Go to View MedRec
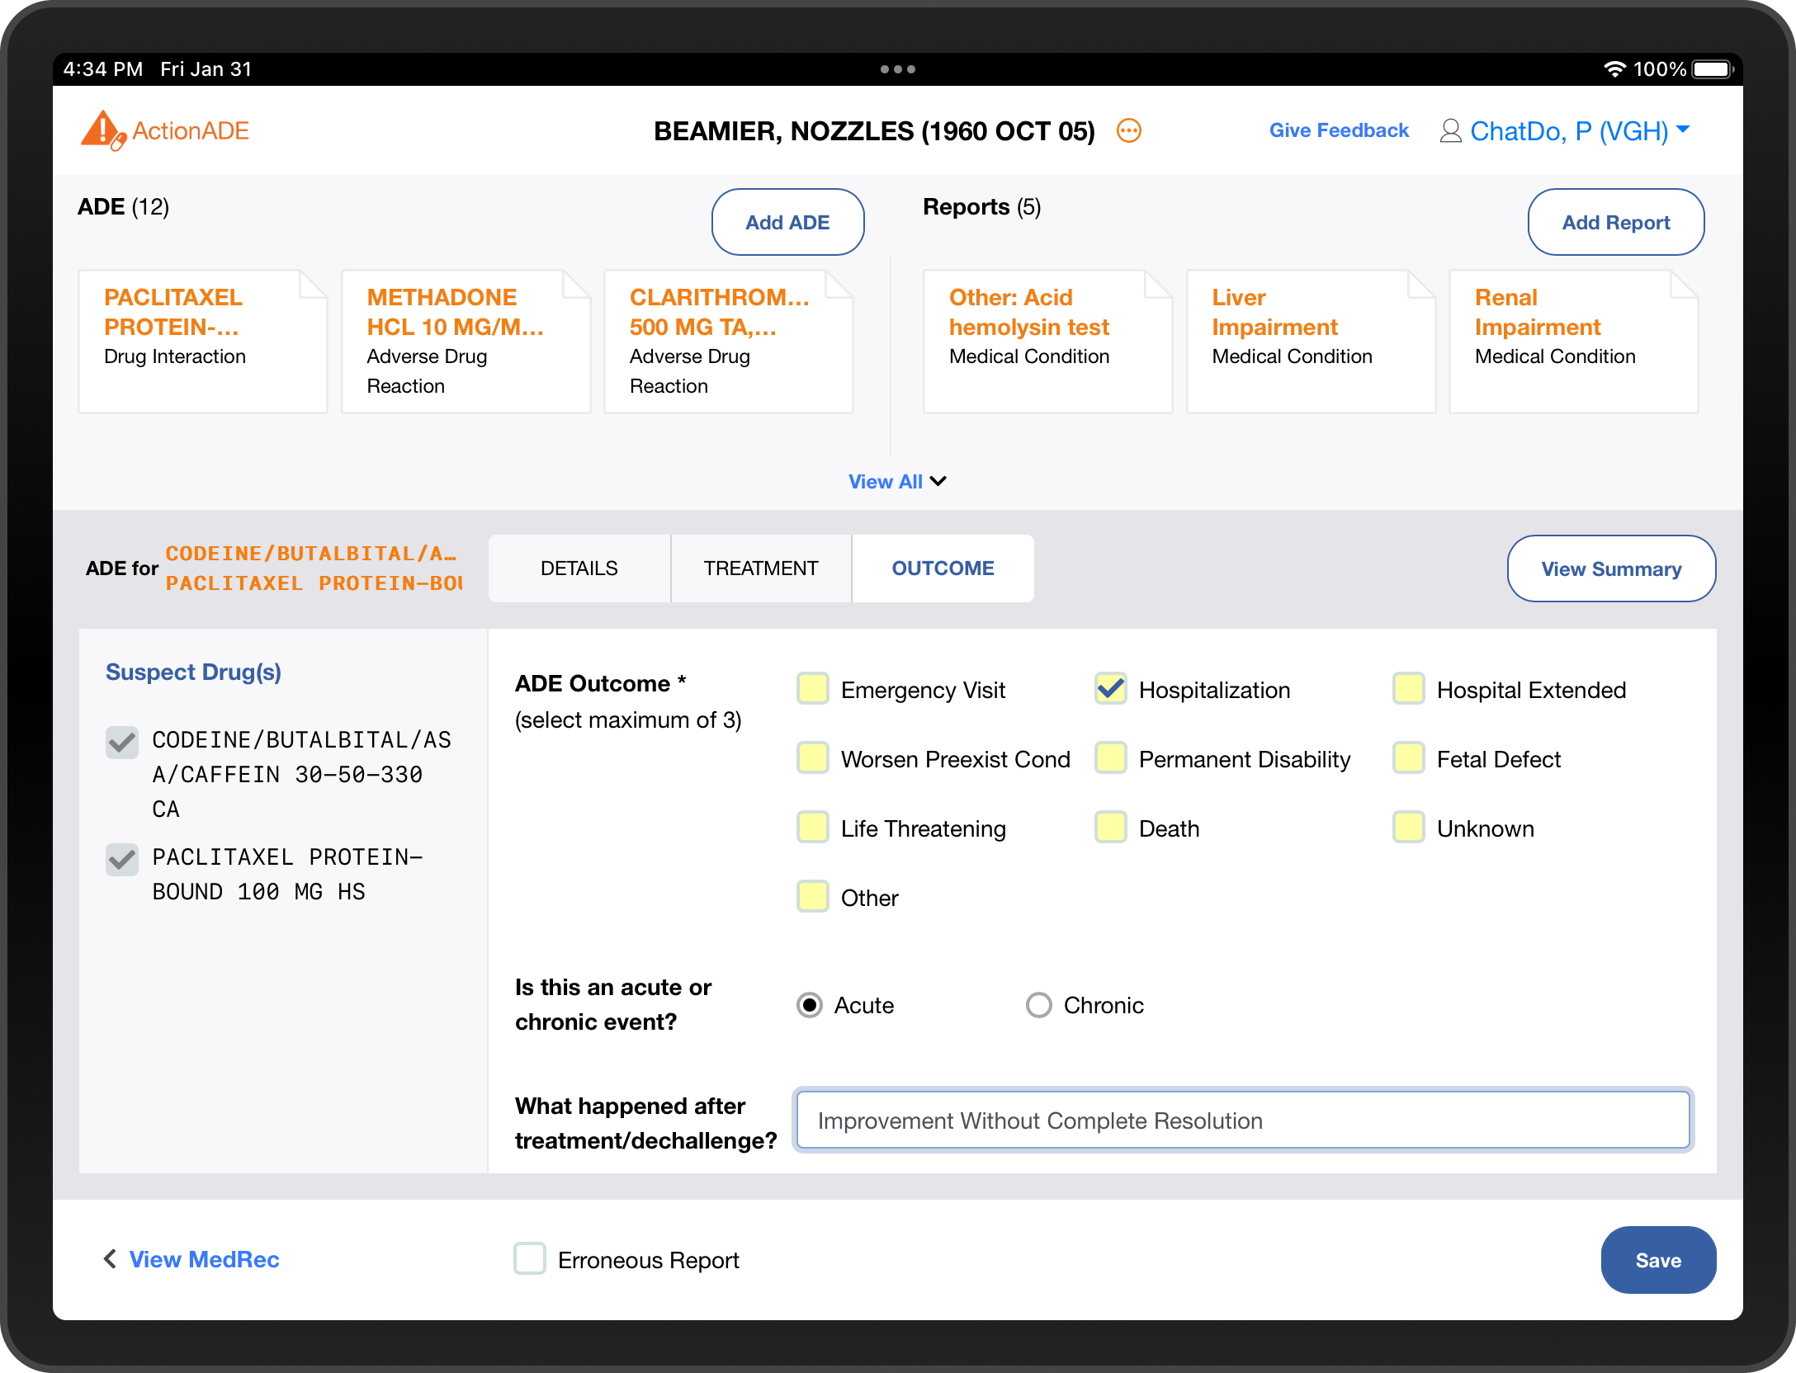The width and height of the screenshot is (1796, 1373). [205, 1259]
